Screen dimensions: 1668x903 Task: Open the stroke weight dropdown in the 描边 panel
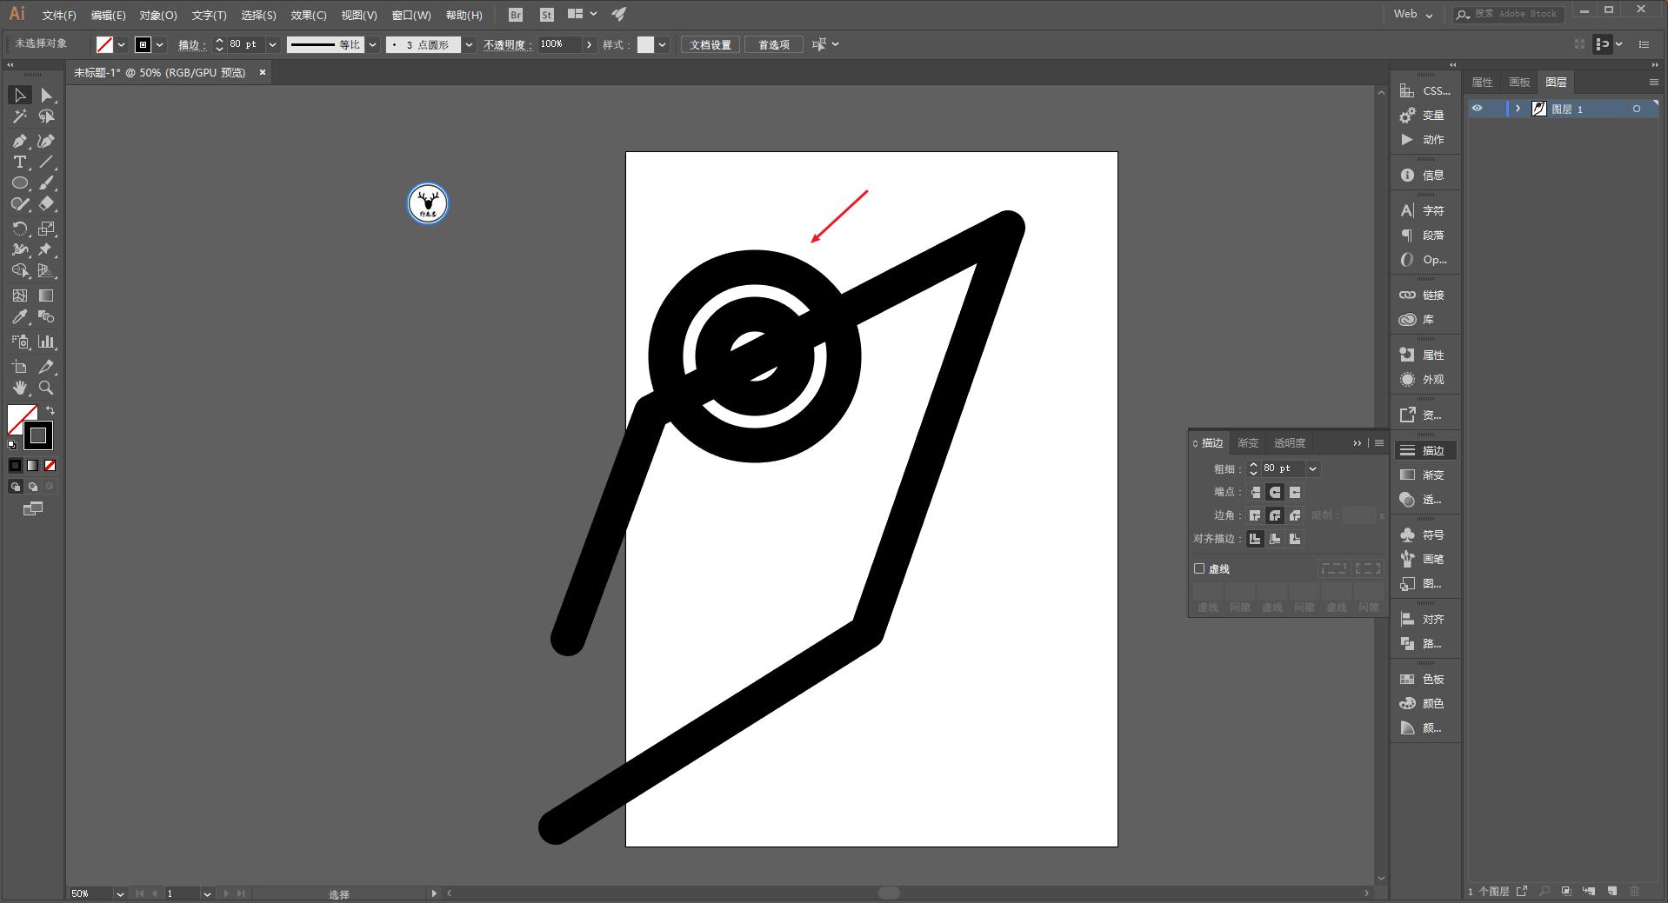tap(1312, 468)
